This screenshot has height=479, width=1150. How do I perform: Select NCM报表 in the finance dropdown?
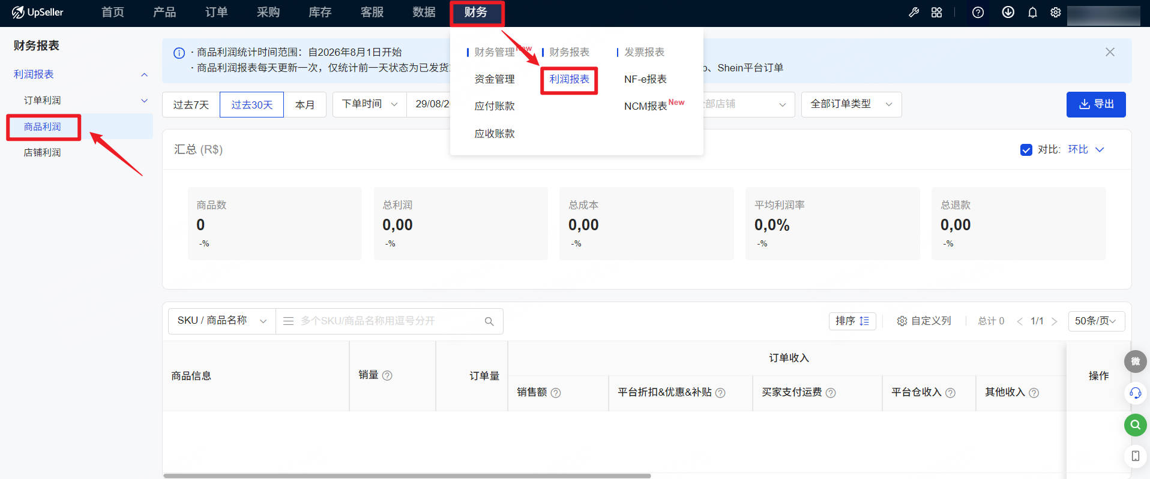pyautogui.click(x=646, y=106)
